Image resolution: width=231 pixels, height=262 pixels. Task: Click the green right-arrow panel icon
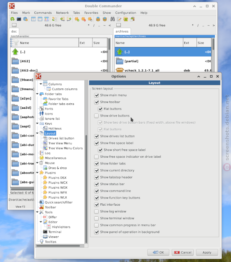click(69, 19)
